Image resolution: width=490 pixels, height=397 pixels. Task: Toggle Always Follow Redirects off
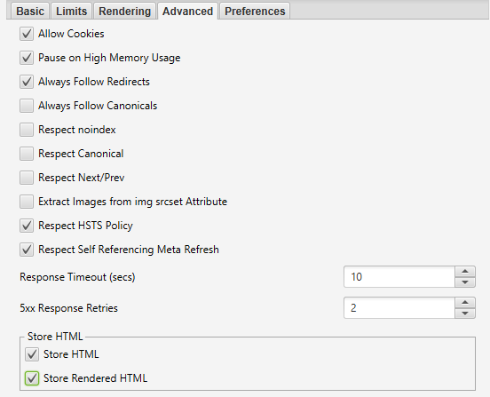tap(27, 82)
